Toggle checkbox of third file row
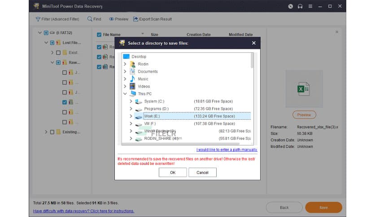This screenshot has width=375, height=217. pyautogui.click(x=99, y=67)
